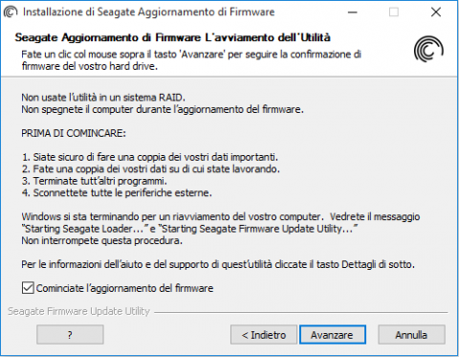
Task: Click step 4 about disconnecting external peripherals
Action: point(117,192)
